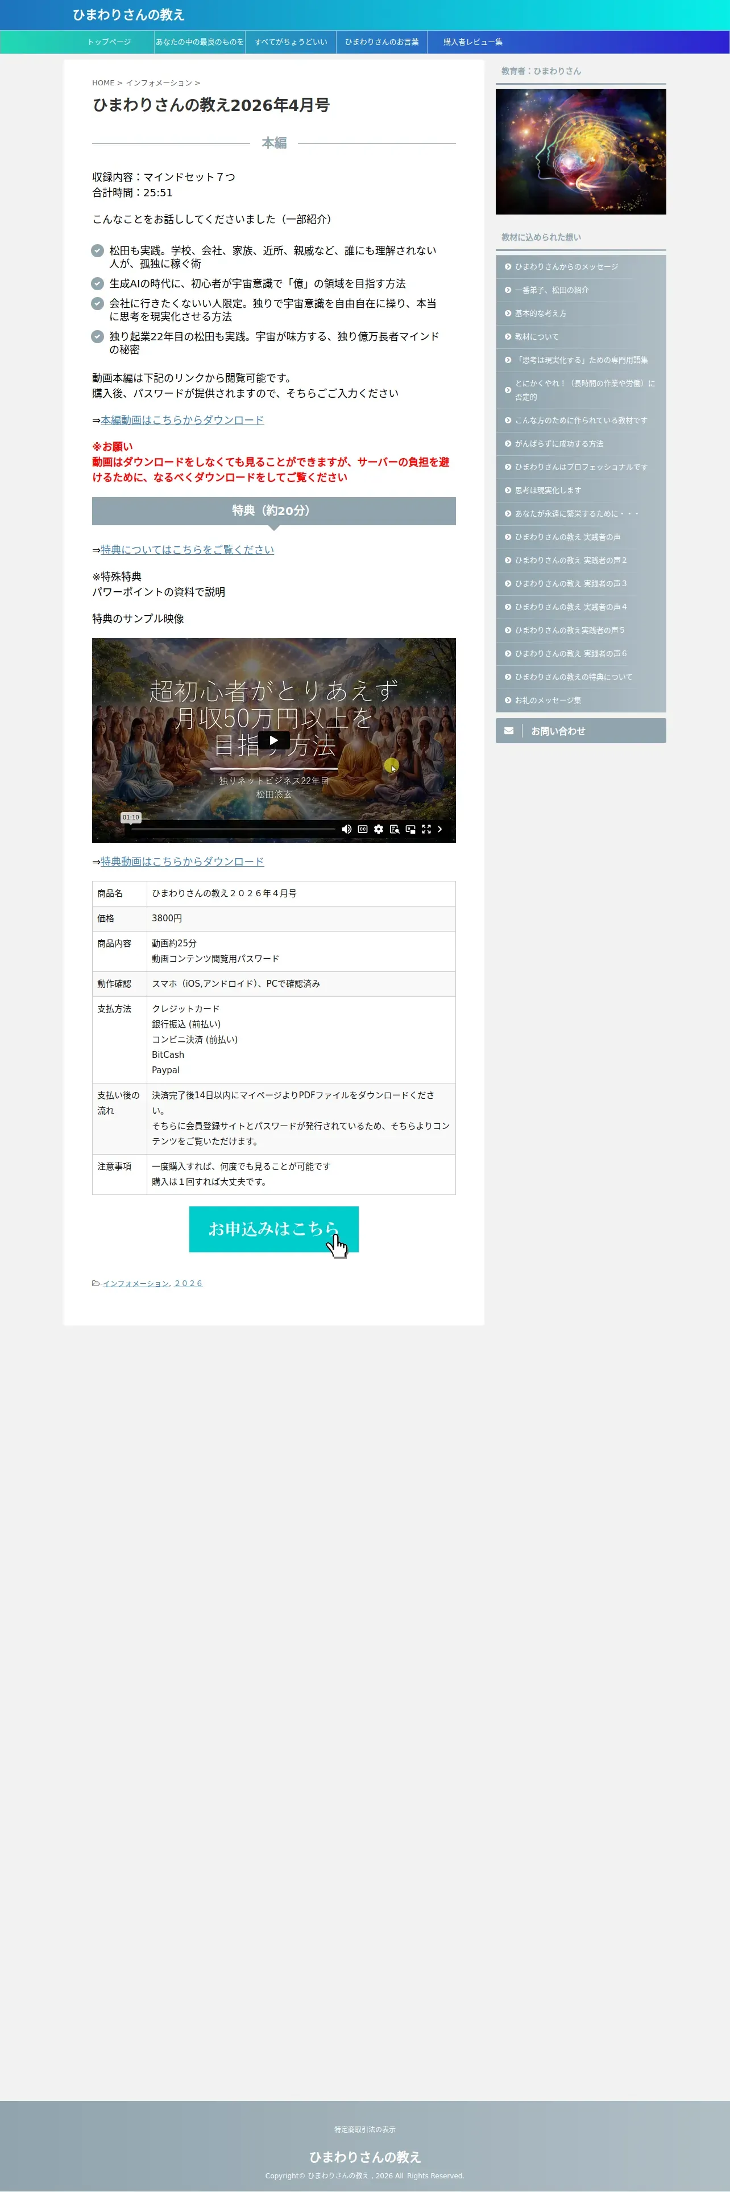Click arrow icon beside 基本的な考え方

click(x=508, y=313)
